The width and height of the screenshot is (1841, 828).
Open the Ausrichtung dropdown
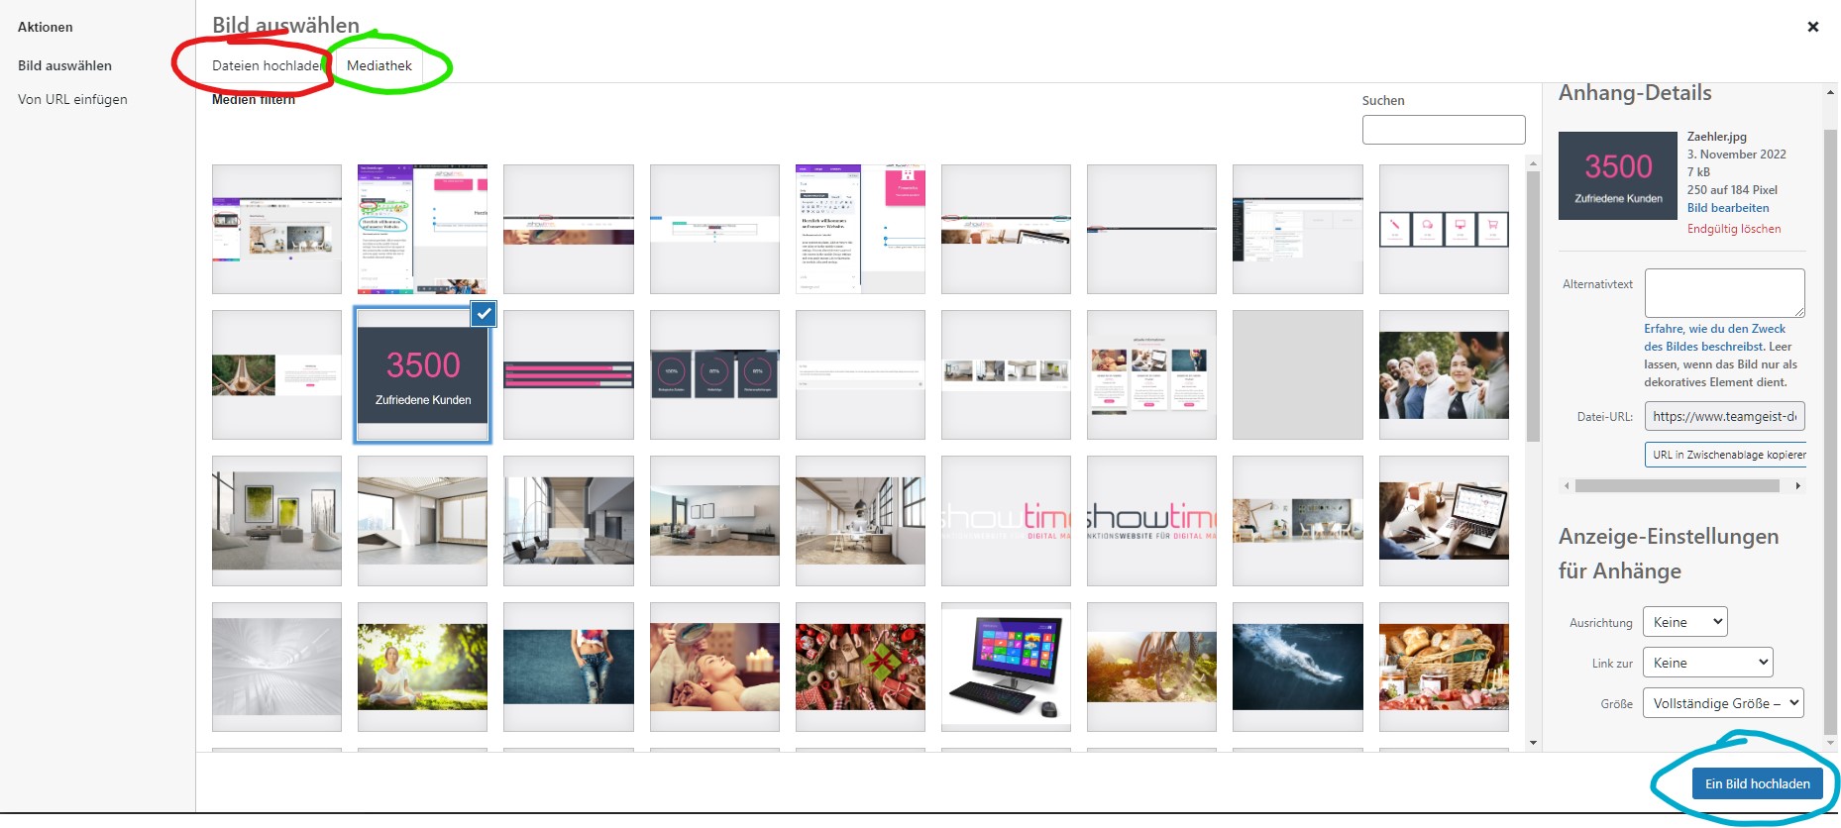[x=1685, y=622]
